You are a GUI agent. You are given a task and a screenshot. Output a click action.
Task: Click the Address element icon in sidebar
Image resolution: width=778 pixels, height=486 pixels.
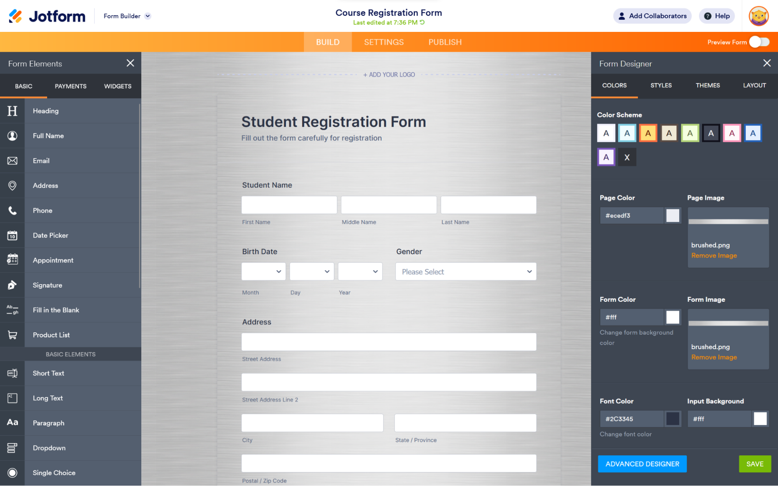pos(12,185)
